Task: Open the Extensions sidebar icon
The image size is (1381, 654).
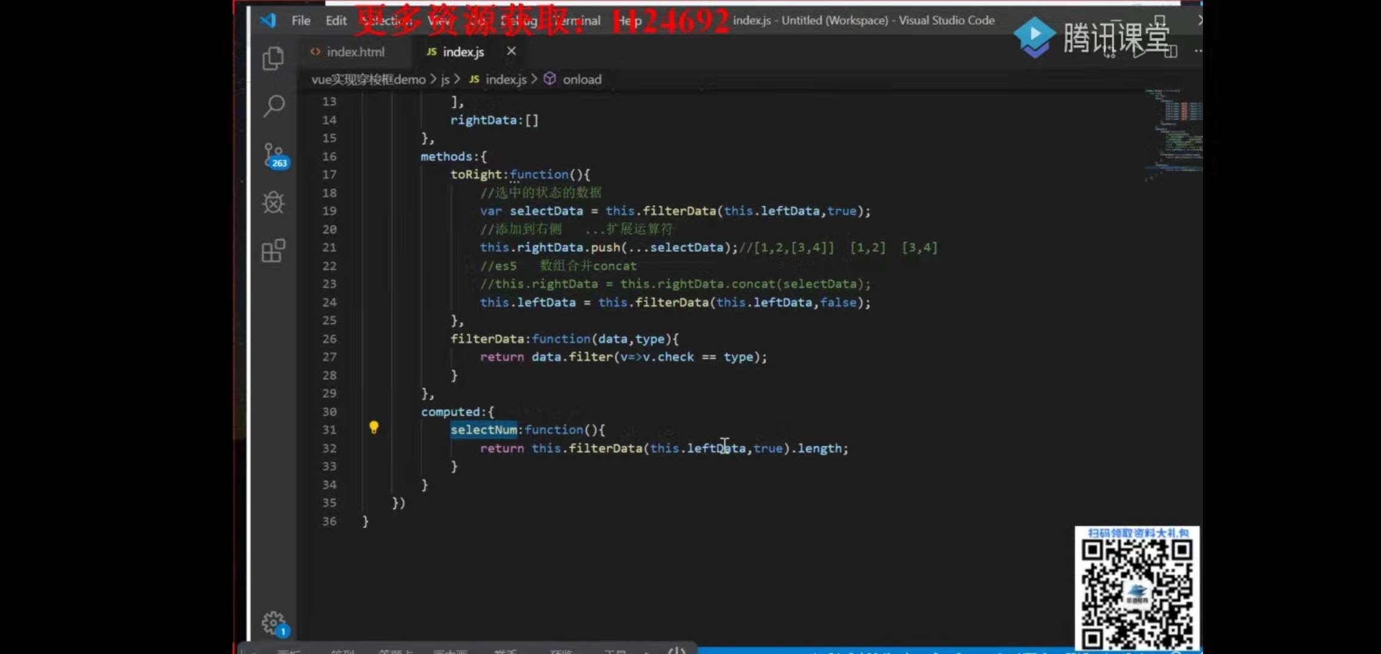Action: pos(273,250)
